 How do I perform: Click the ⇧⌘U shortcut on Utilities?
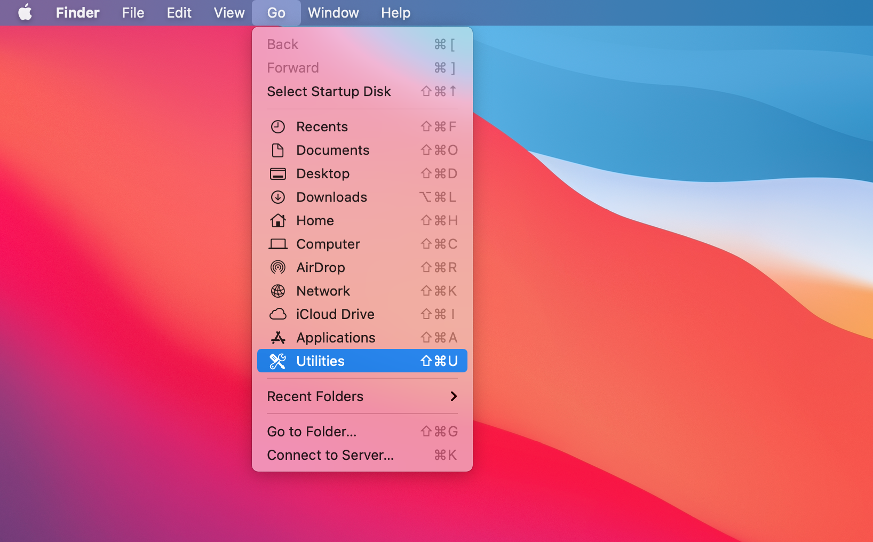pyautogui.click(x=439, y=361)
